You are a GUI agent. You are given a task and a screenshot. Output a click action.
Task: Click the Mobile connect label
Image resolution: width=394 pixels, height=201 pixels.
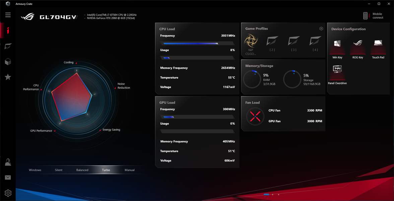point(378,16)
